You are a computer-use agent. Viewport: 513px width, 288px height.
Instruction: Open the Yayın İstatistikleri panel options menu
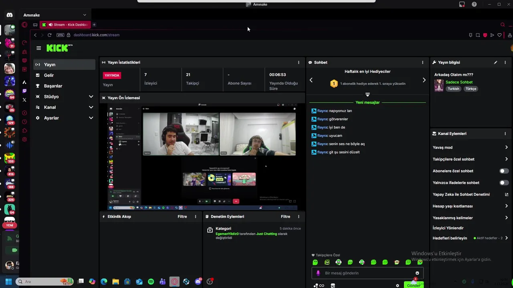pyautogui.click(x=299, y=62)
